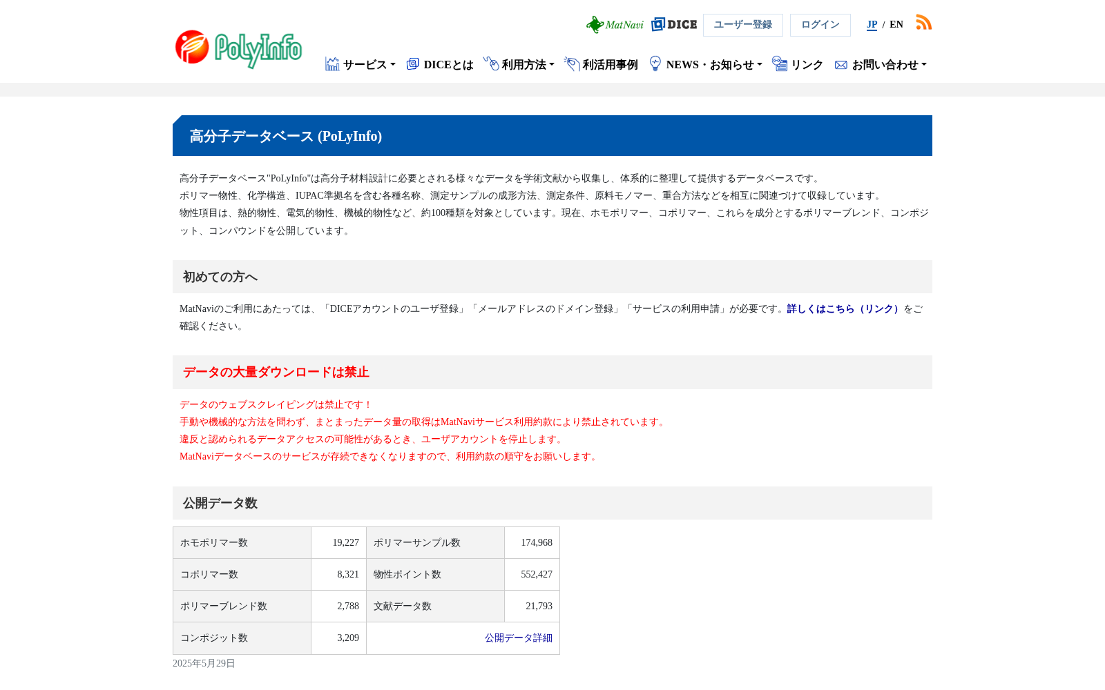This screenshot has height=690, width=1105.
Task: Click the PoLyInfo logo
Action: (x=238, y=49)
